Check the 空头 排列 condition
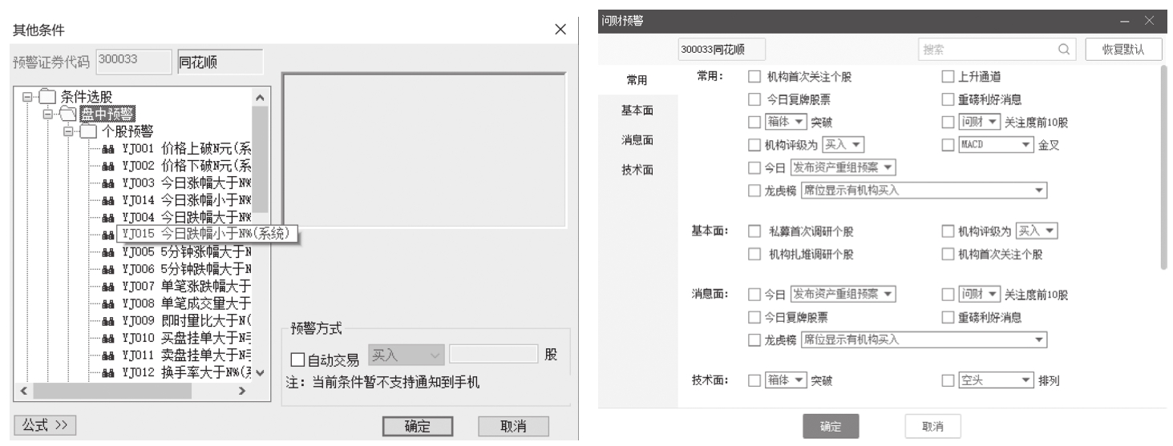The image size is (1173, 446). (949, 380)
